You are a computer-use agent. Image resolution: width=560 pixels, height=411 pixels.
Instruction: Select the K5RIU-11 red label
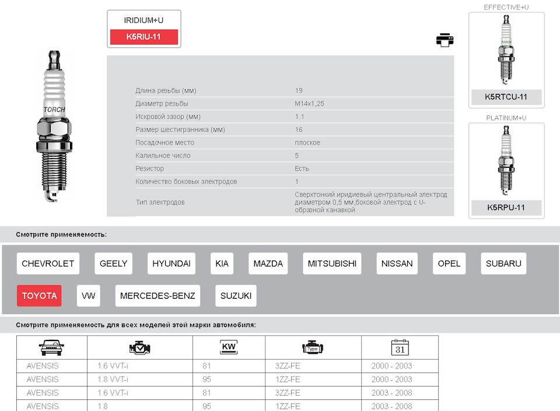143,37
